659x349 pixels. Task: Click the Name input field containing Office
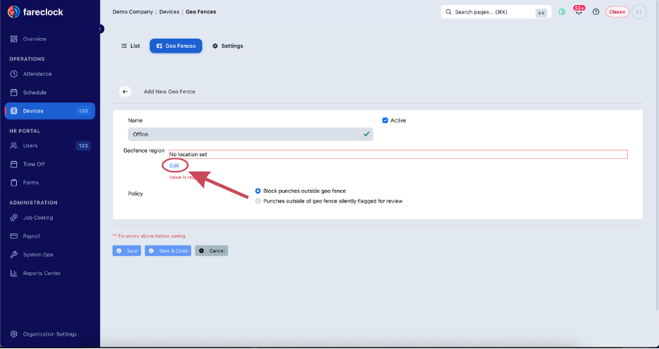[x=251, y=134]
